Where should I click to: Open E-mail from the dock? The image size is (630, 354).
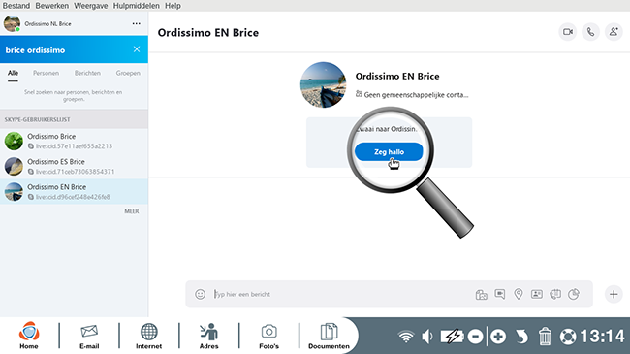(89, 336)
